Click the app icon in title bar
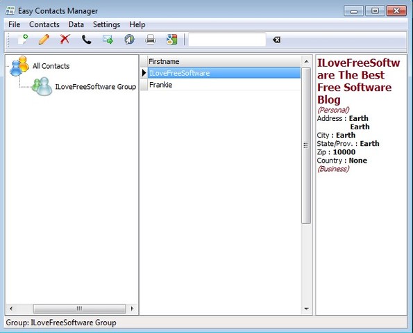Image resolution: width=413 pixels, height=333 pixels. pos(10,11)
